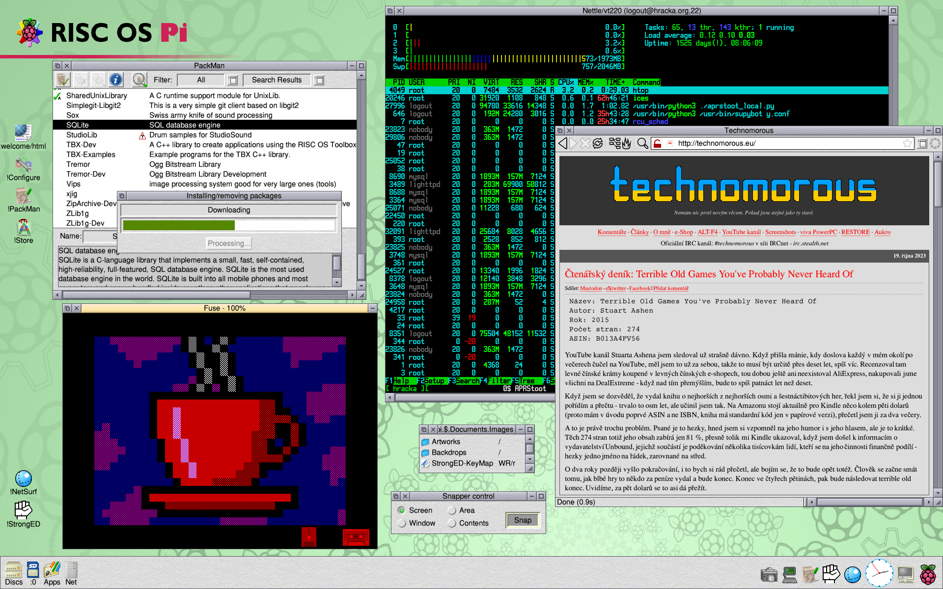Open URL history dropdown in NetSurf
The image size is (943, 589).
pos(922,143)
